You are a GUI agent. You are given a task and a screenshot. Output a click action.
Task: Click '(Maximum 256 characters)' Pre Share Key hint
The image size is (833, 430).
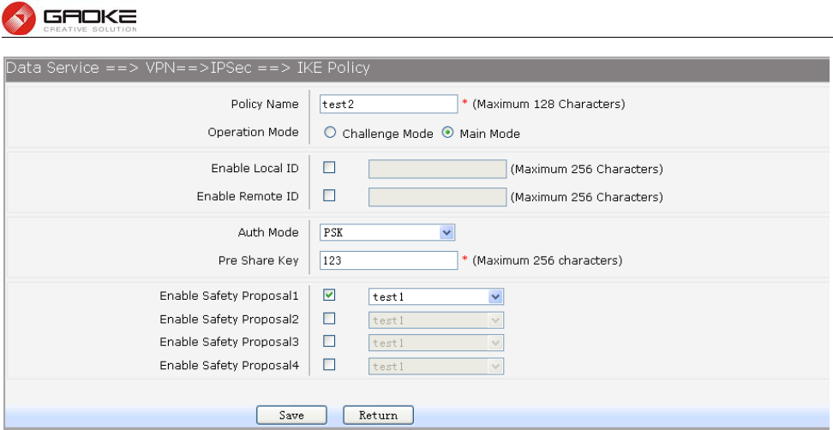click(x=547, y=260)
